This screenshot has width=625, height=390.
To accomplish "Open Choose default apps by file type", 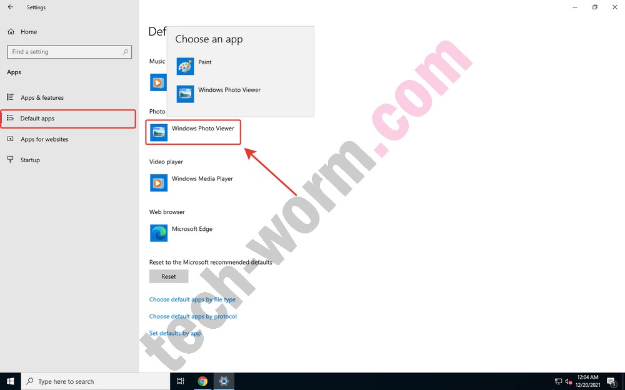I will (192, 300).
